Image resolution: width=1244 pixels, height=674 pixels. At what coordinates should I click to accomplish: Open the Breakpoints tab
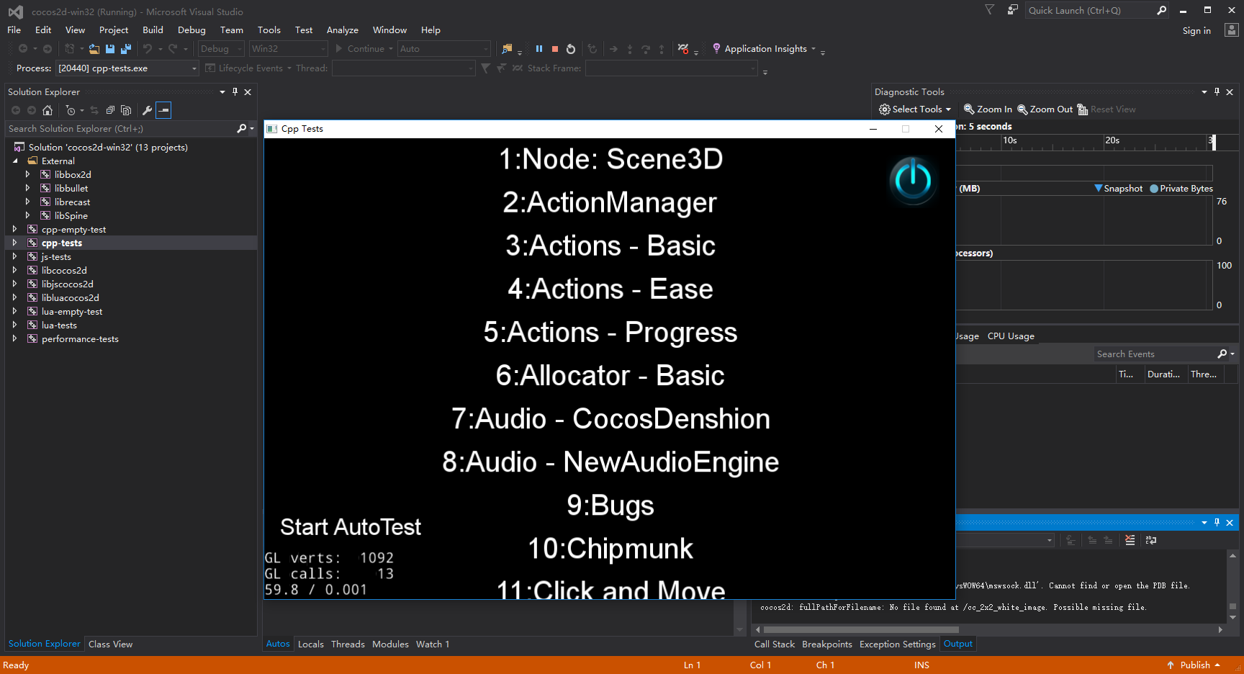(x=827, y=644)
